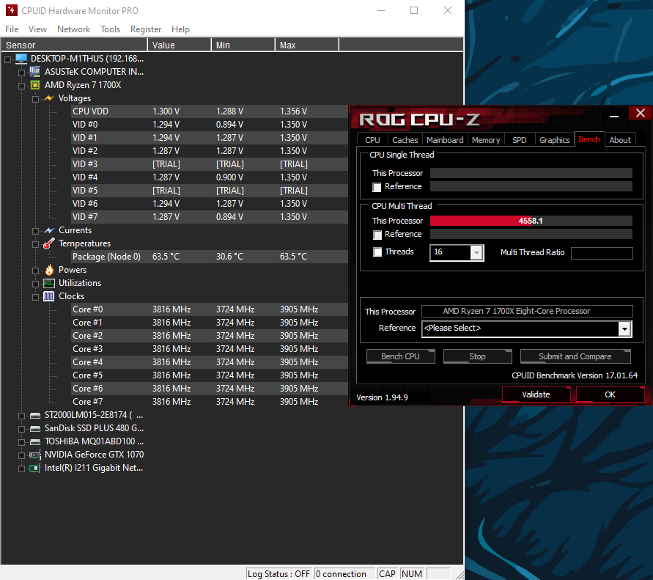The height and width of the screenshot is (580, 653).
Task: Click the Utilizations graph icon
Action: [x=49, y=283]
